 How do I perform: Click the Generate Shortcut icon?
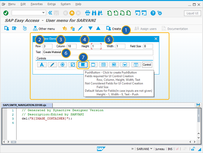[x=144, y=13]
